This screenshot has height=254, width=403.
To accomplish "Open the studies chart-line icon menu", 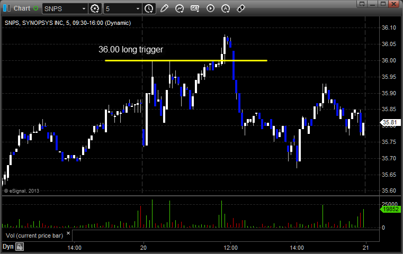I will [180, 8].
